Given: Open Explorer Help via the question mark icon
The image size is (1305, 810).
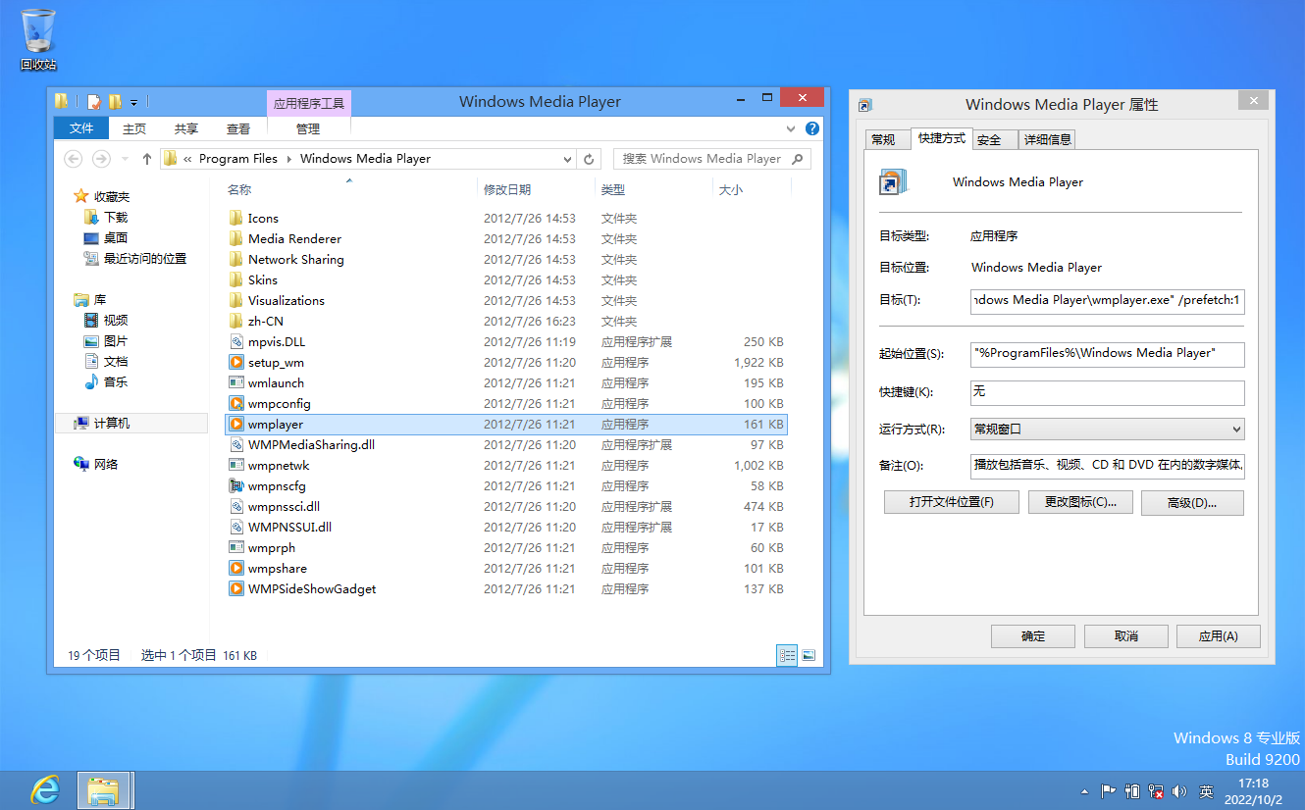Looking at the screenshot, I should click(812, 128).
